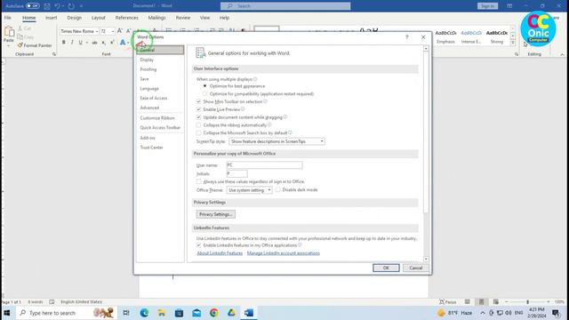The height and width of the screenshot is (320, 569).
Task: Uncheck Show Mini Toolbar on selection
Action: click(198, 101)
